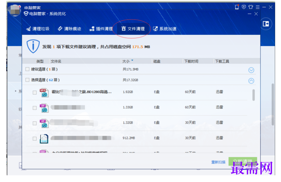
Task: Click the TEMP file icon of 912.2MB row
Action: (44, 139)
